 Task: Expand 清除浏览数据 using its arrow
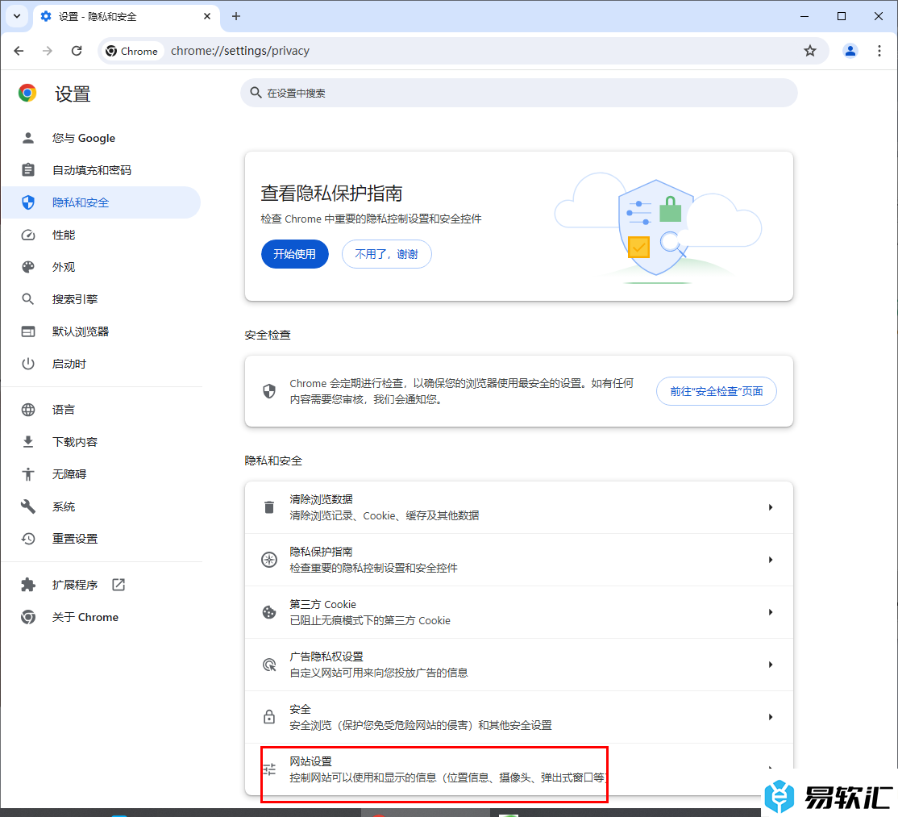pyautogui.click(x=771, y=507)
